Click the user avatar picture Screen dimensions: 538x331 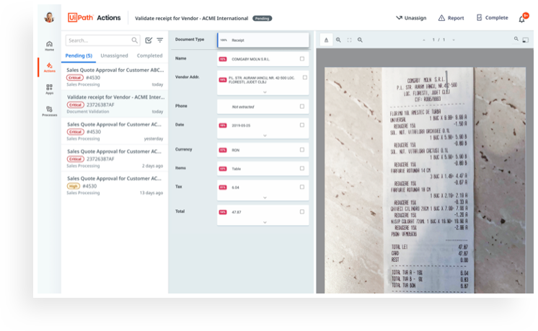[x=50, y=17]
